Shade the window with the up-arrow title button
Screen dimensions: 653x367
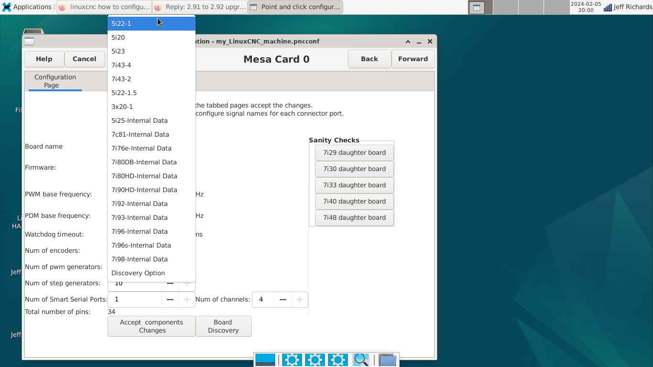click(x=408, y=42)
